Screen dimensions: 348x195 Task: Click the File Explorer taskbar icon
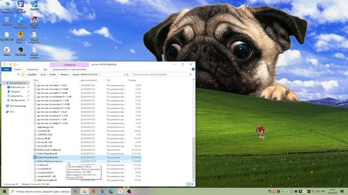84,191
